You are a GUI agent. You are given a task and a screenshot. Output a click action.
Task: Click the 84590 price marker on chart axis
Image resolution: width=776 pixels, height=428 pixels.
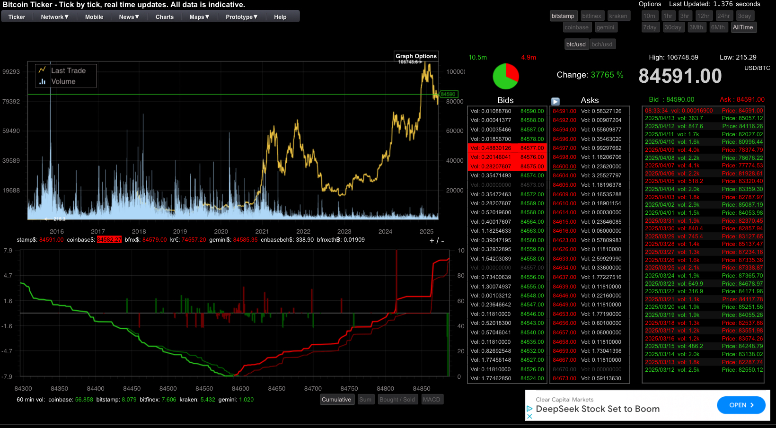[x=448, y=94]
